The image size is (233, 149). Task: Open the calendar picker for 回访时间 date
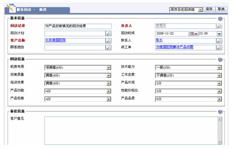(193, 34)
